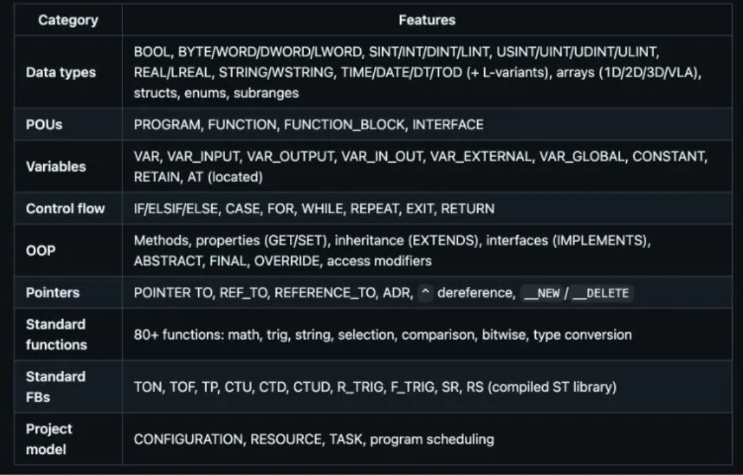Viewport: 743px width, 475px height.
Task: Click the Control flow row label
Action: [66, 208]
